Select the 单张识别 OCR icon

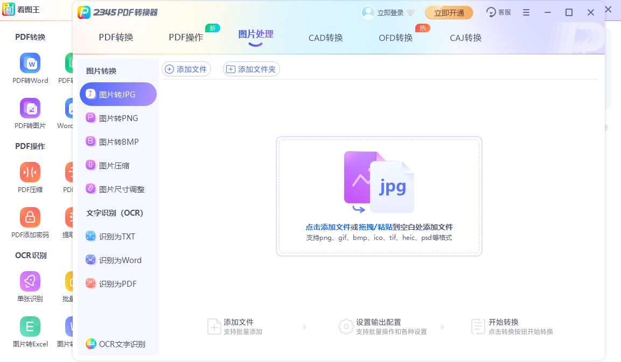click(x=30, y=281)
